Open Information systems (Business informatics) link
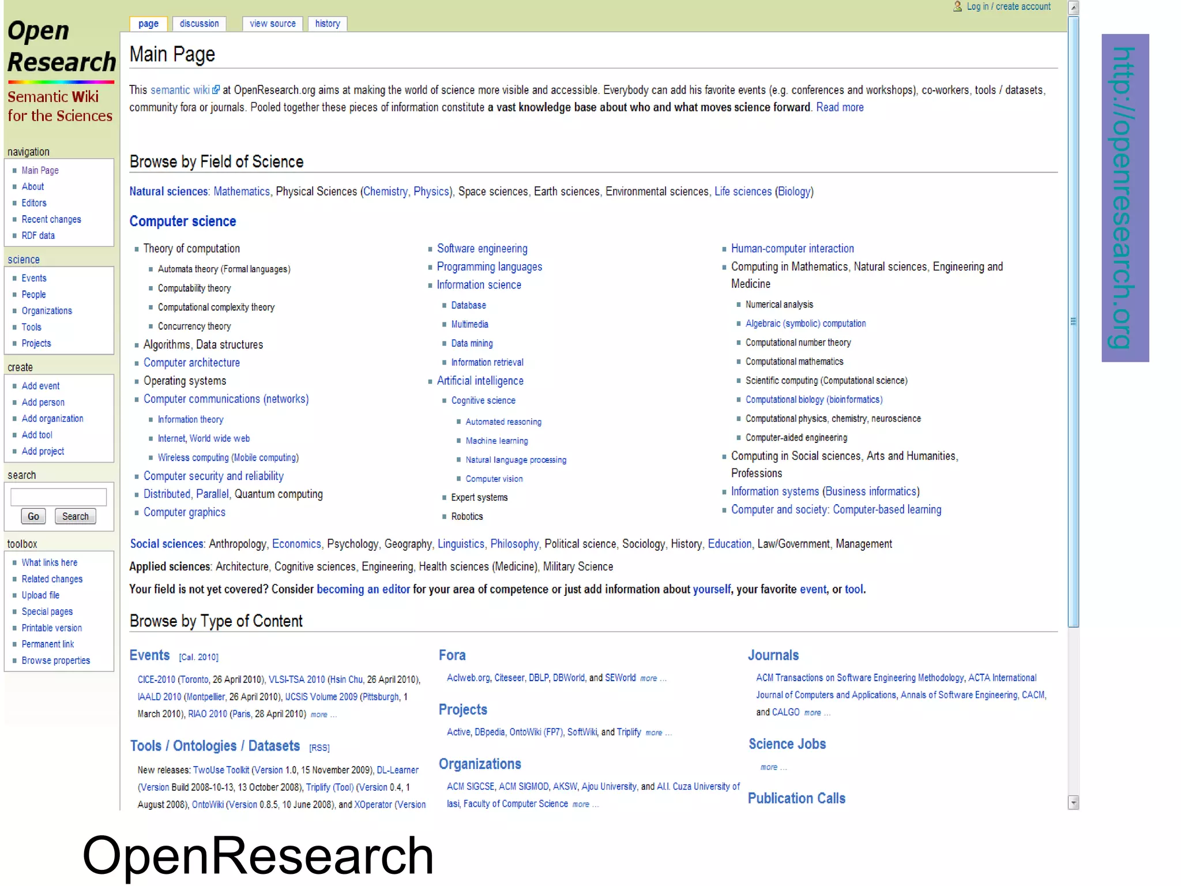1181x886 pixels. pos(825,491)
